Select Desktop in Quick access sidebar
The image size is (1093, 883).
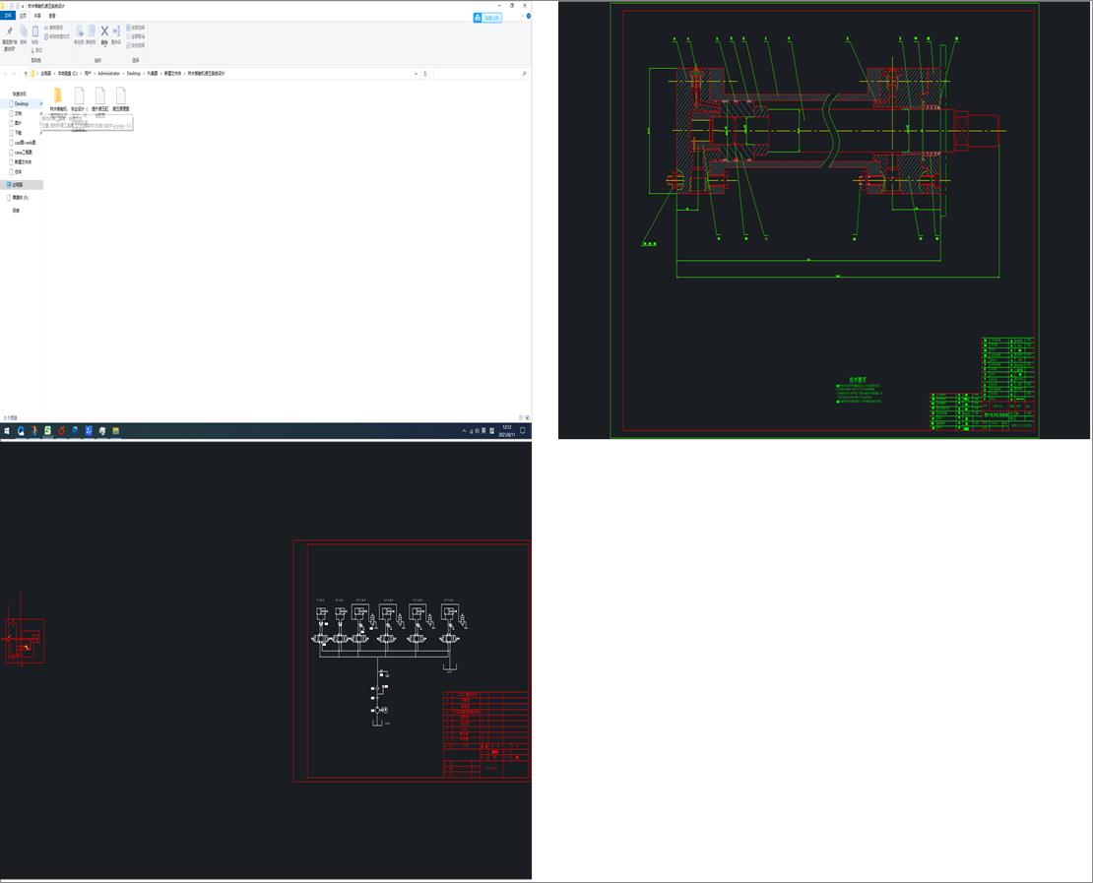[x=22, y=103]
